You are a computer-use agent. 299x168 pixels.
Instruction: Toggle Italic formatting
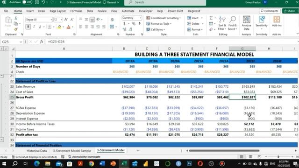tap(34, 27)
